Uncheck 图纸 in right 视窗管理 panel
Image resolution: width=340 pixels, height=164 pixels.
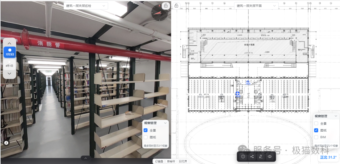click(316, 130)
